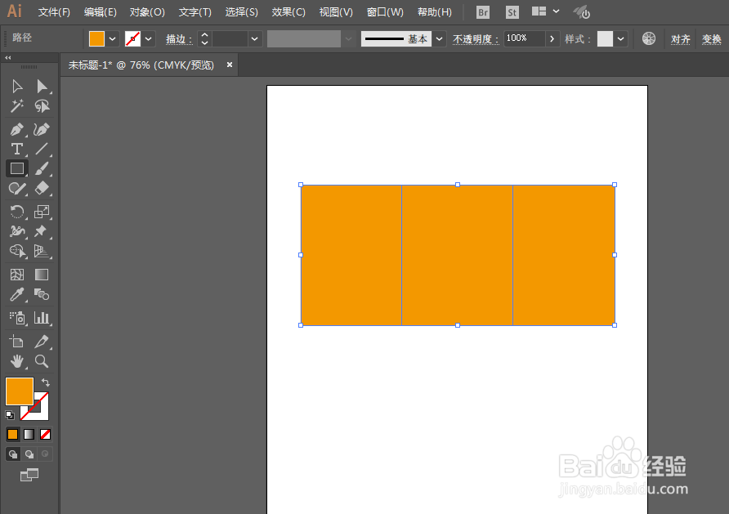The image size is (729, 514).
Task: Click the 变换 transform link
Action: click(x=711, y=39)
